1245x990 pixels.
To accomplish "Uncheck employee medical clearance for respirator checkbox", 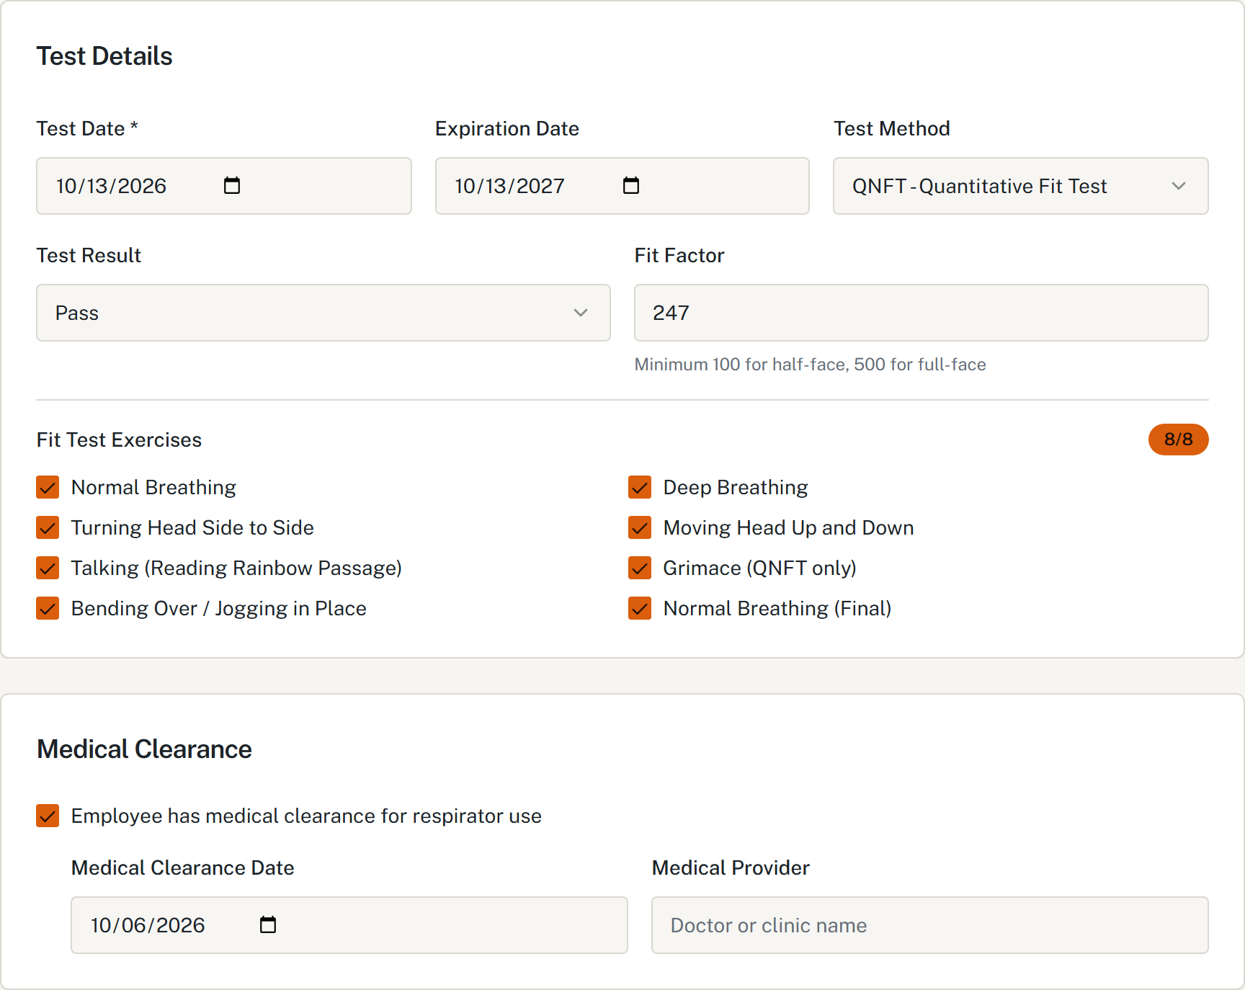I will tap(48, 816).
